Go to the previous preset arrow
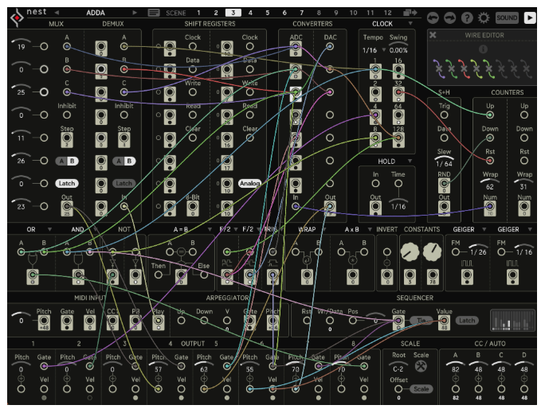The height and width of the screenshot is (409, 545). 57,13
